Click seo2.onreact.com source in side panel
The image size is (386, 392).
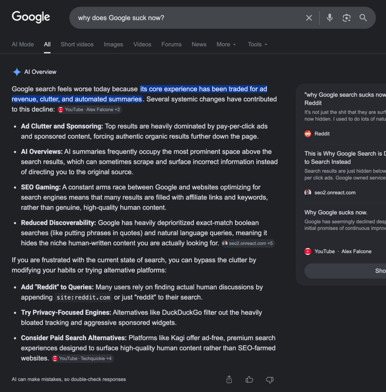click(x=330, y=193)
